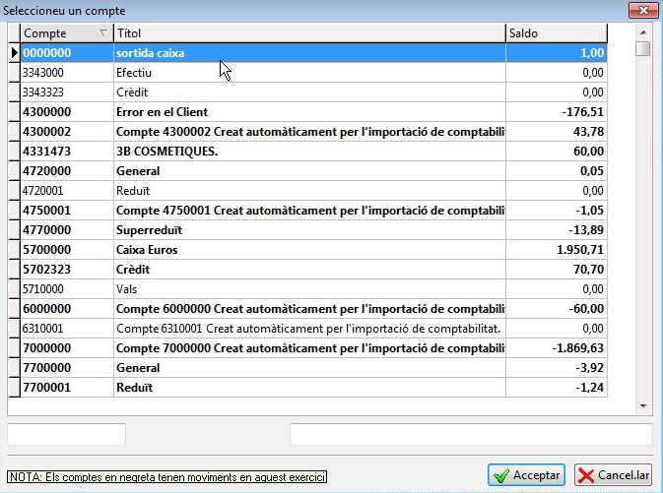Screen dimensions: 663x493
Task: Click the balance value -13,89
Action: point(586,230)
